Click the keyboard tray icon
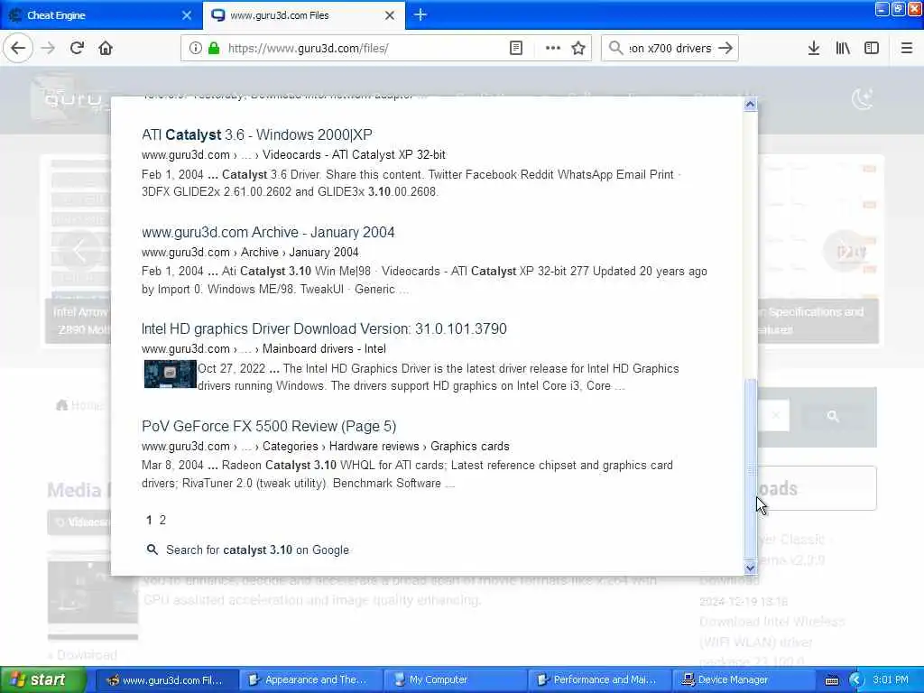The image size is (924, 693). [x=831, y=680]
